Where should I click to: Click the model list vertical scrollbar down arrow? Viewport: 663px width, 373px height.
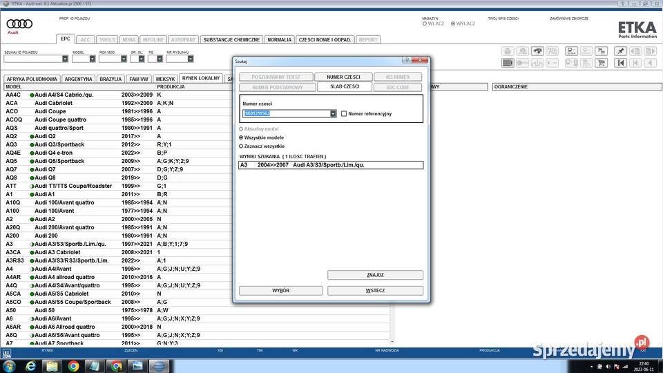pyautogui.click(x=393, y=341)
